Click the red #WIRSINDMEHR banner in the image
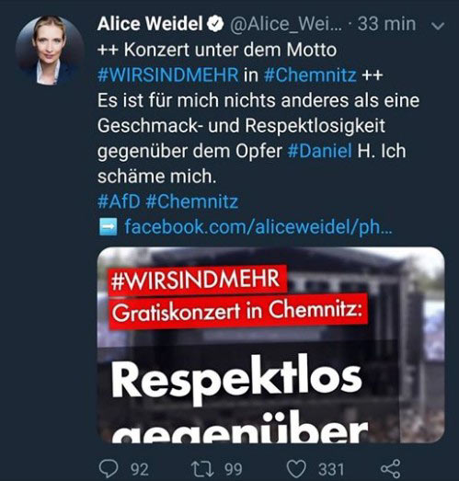The height and width of the screenshot is (481, 459). pyautogui.click(x=198, y=280)
